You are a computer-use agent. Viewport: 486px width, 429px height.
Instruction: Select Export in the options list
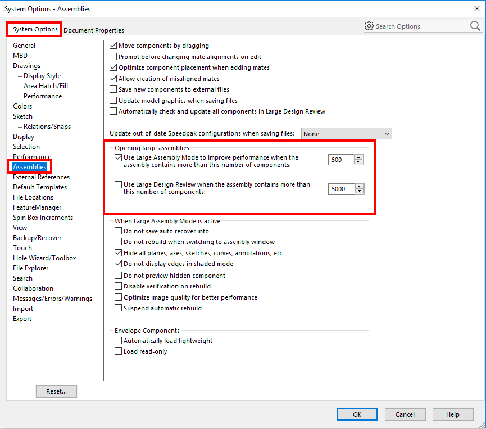(22, 319)
